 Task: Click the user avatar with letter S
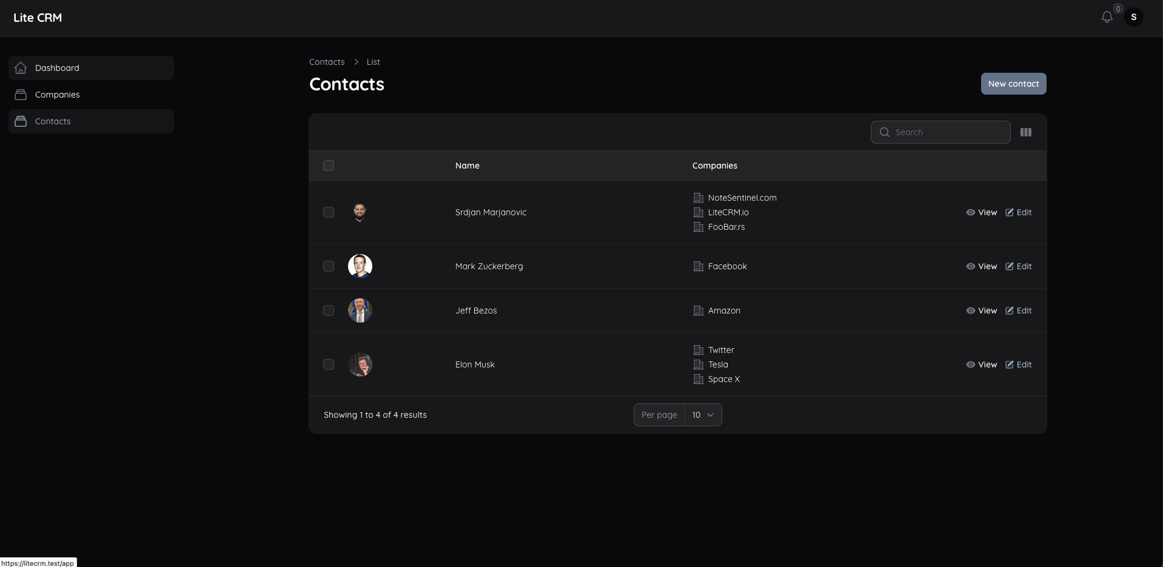tap(1135, 17)
